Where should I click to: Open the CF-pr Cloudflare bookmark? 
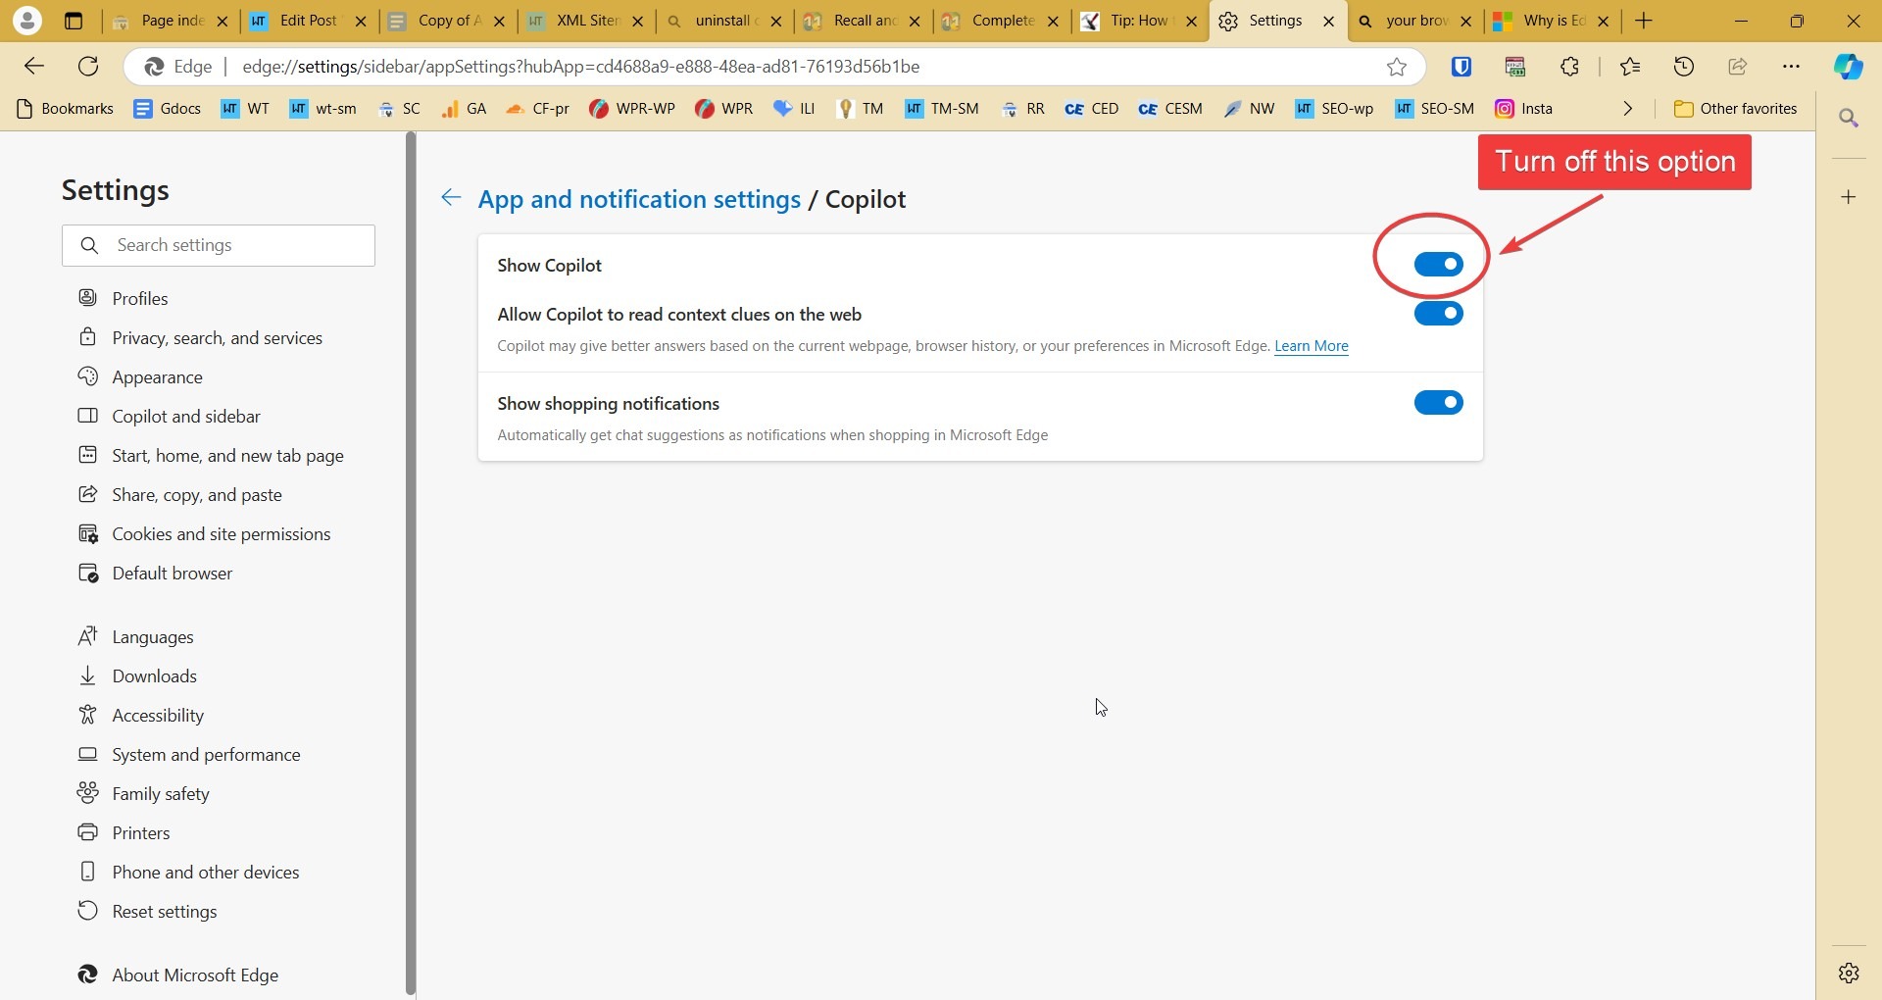coord(537,109)
